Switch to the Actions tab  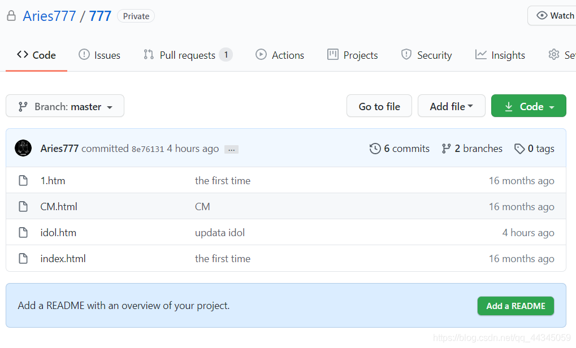[x=280, y=55]
